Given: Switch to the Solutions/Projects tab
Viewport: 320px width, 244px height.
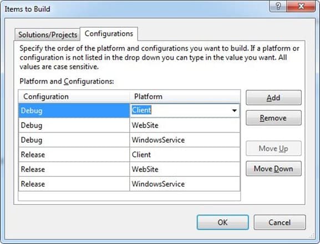Looking at the screenshot, I should [48, 35].
